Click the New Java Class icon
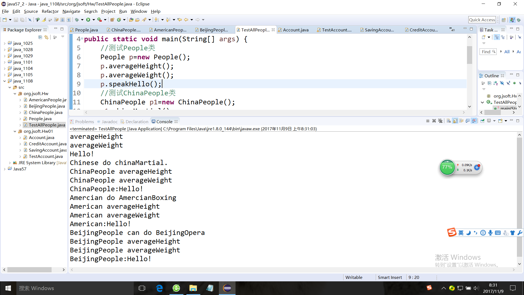The height and width of the screenshot is (295, 524). 119,20
